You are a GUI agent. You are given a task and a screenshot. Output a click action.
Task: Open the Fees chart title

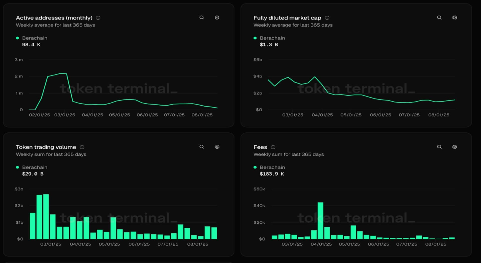260,147
